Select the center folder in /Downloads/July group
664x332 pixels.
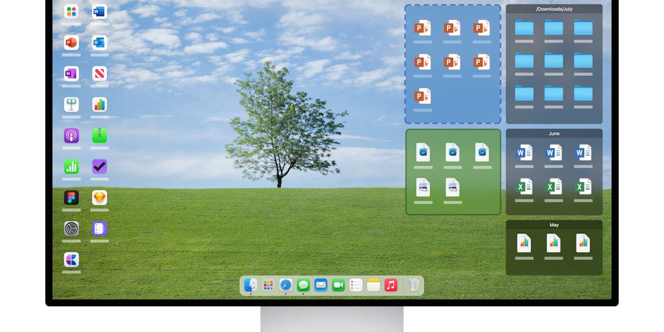tap(554, 60)
